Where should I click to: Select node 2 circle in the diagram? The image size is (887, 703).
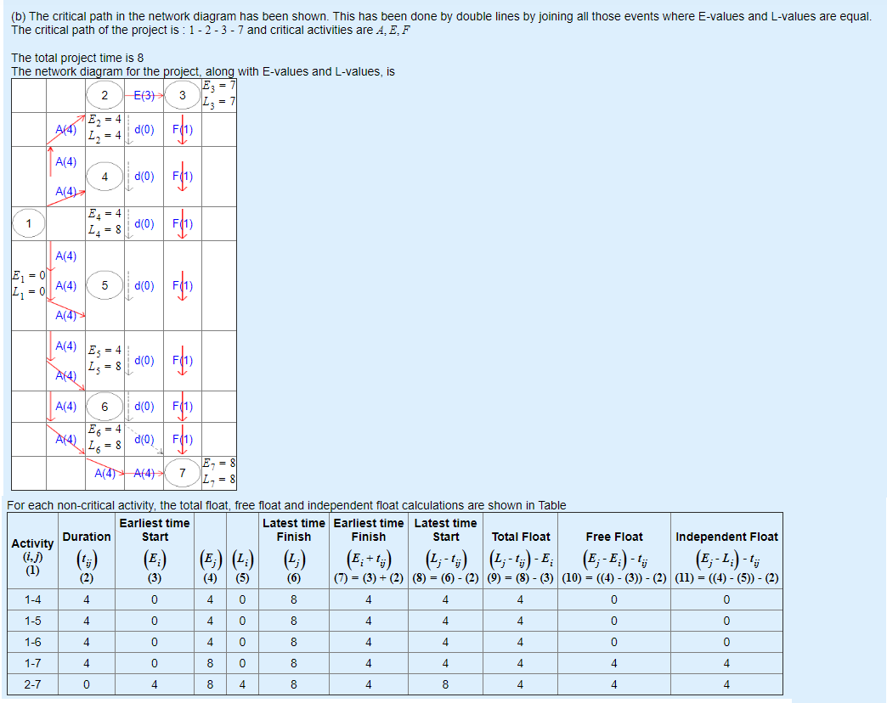click(x=105, y=95)
